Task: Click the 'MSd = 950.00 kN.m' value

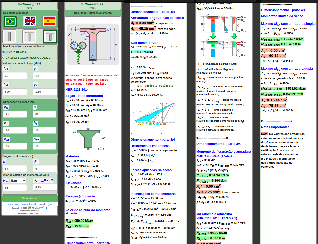Action: point(79,221)
